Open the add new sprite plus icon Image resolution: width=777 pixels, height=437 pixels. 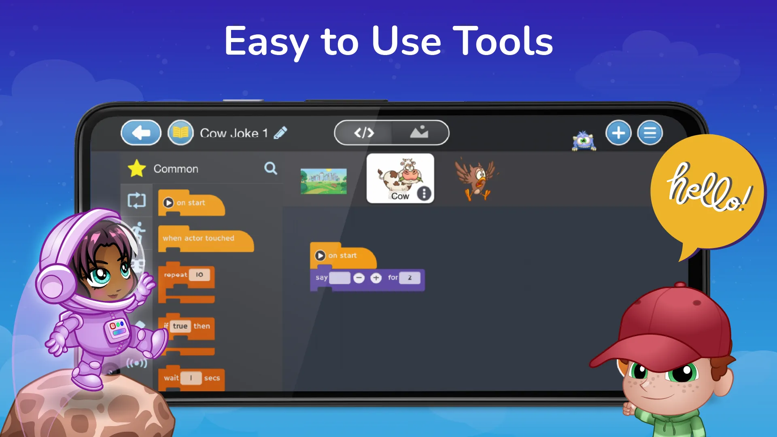tap(618, 133)
